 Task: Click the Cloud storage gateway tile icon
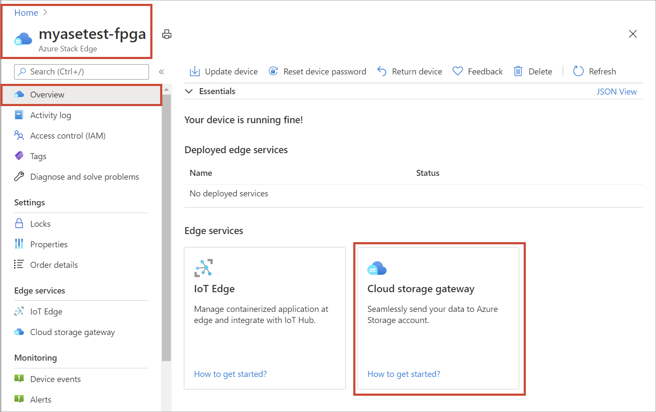pyautogui.click(x=377, y=268)
